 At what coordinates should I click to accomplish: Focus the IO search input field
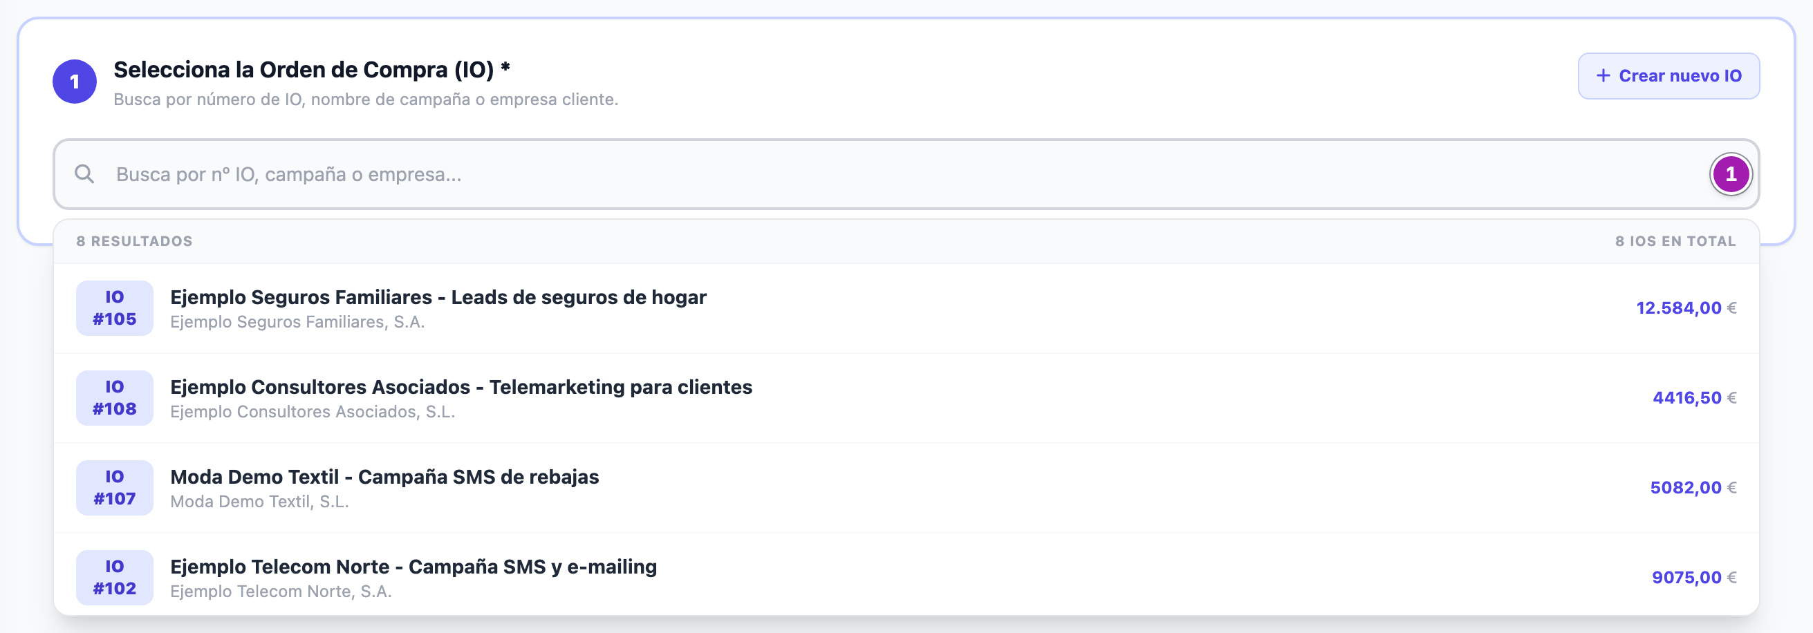coord(906,174)
